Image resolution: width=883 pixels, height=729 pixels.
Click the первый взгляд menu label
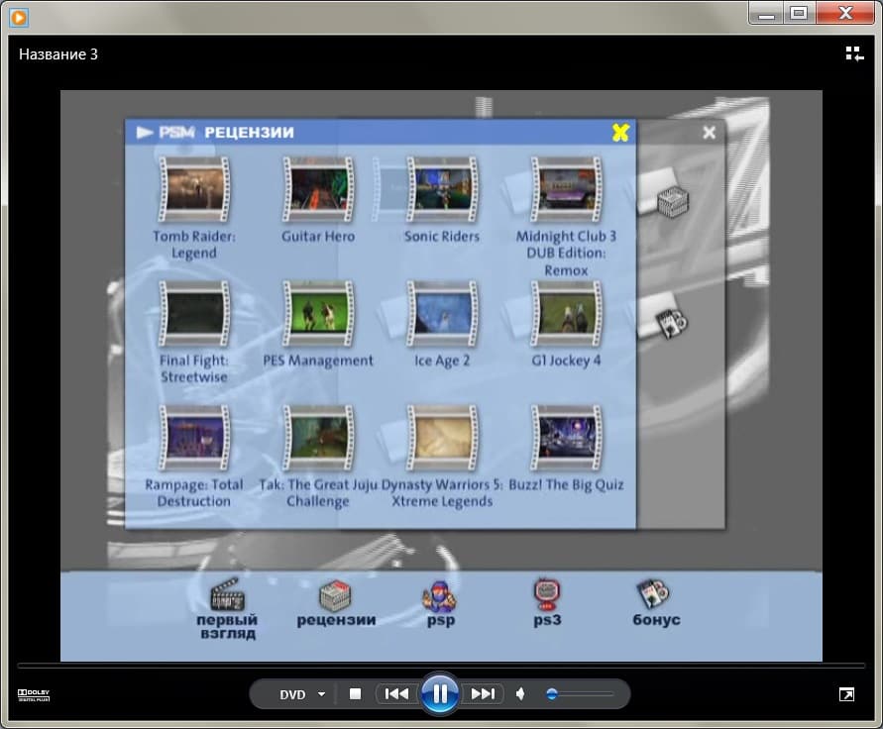click(x=227, y=627)
